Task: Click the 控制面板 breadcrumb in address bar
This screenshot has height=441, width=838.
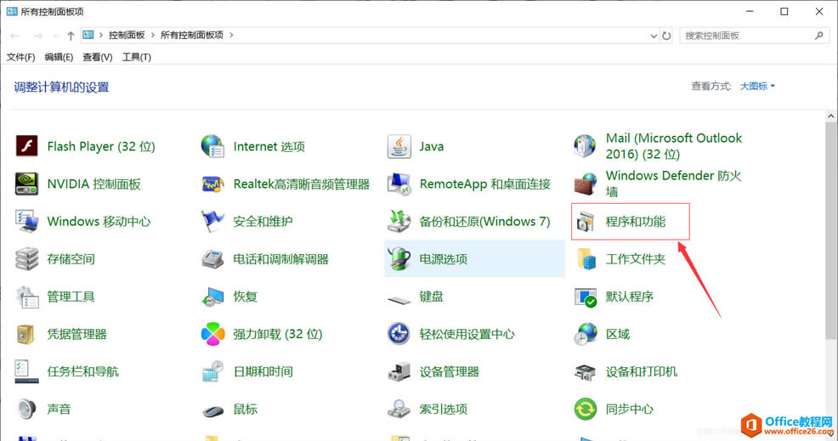Action: 127,36
